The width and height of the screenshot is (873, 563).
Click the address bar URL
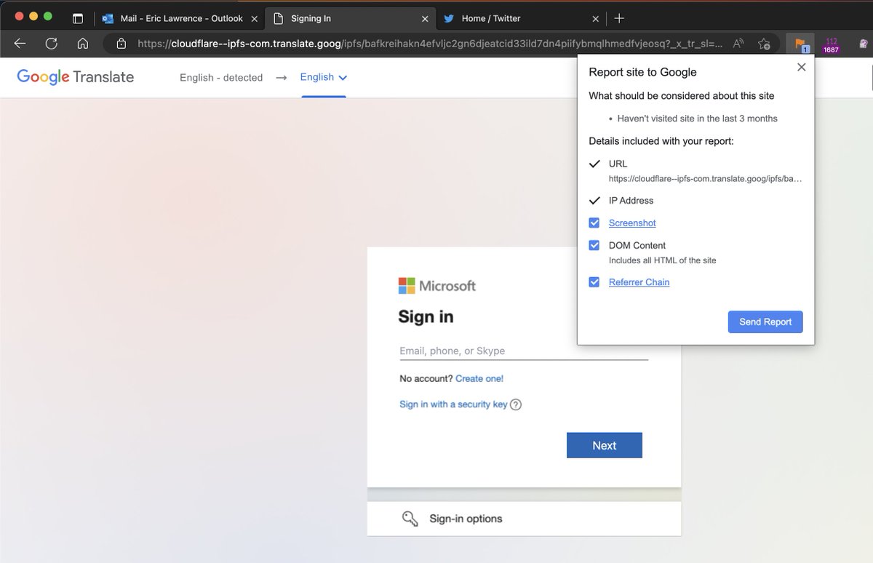coord(430,44)
